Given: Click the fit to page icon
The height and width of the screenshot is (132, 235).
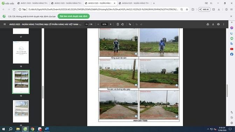Looking at the screenshot, I should coord(117,24).
